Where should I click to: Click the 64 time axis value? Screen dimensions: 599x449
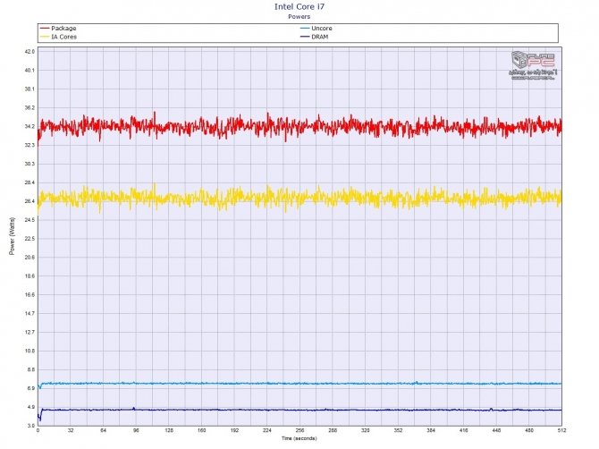(x=104, y=430)
